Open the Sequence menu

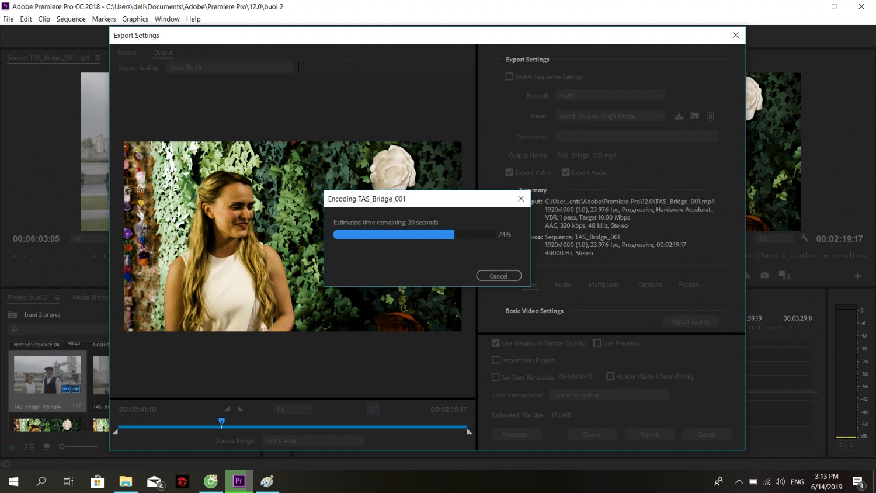coord(71,19)
